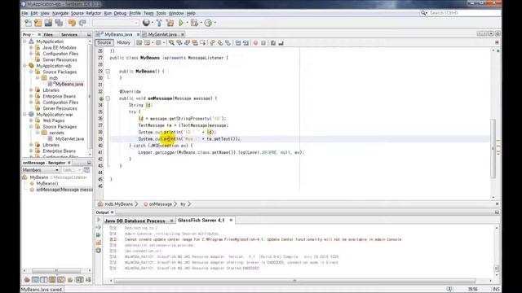Click the Navigator filter grid icon beside dropdowns
Image resolution: width=522 pixels, height=293 pixels.
point(86,170)
